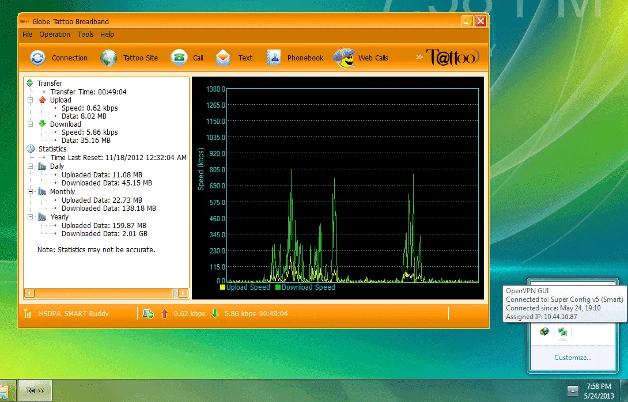Collapse the Monthly statistics node

(x=30, y=191)
